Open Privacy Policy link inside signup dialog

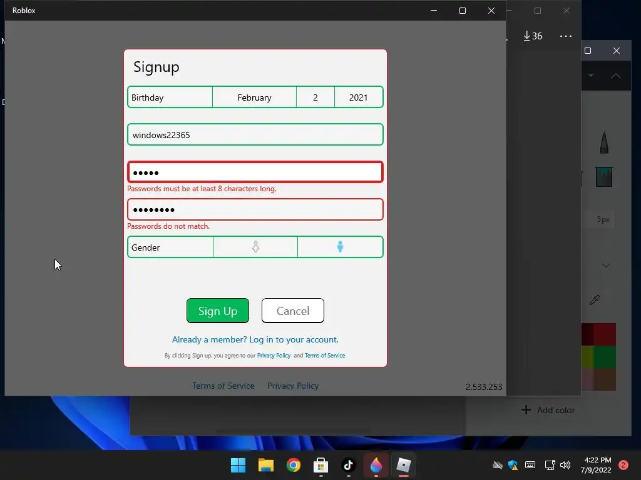click(274, 356)
